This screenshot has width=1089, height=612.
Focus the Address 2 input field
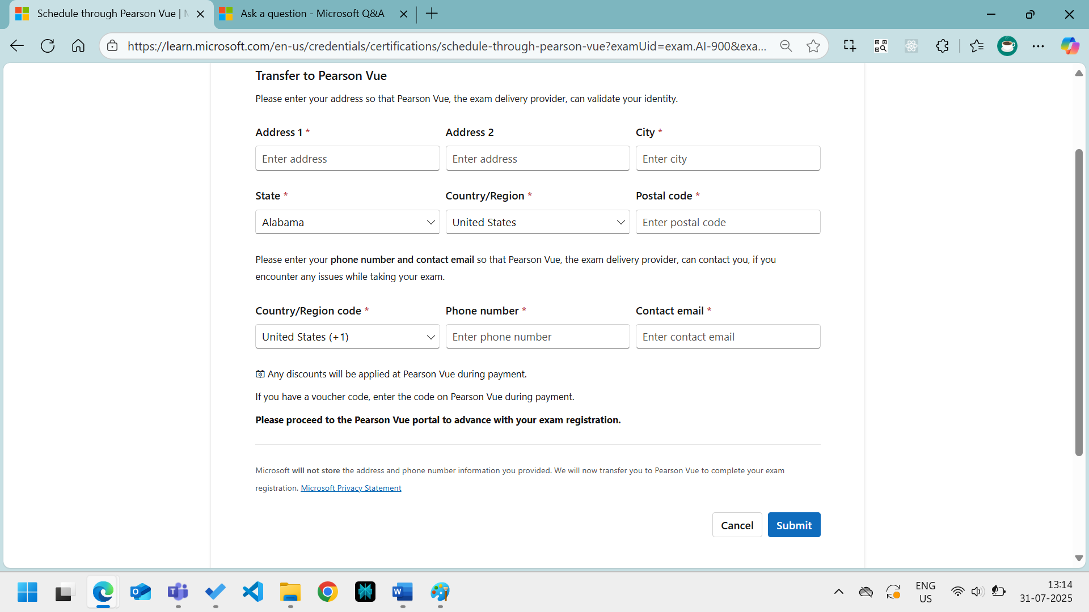point(538,159)
